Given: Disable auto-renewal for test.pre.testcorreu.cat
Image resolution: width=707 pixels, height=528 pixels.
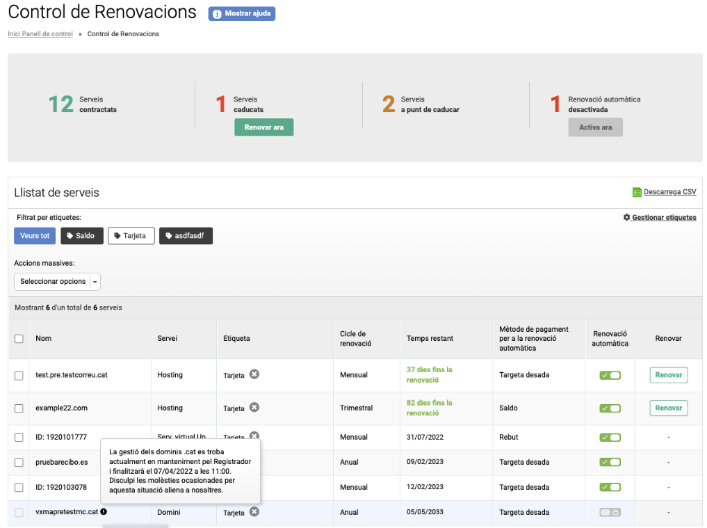Looking at the screenshot, I should 610,376.
